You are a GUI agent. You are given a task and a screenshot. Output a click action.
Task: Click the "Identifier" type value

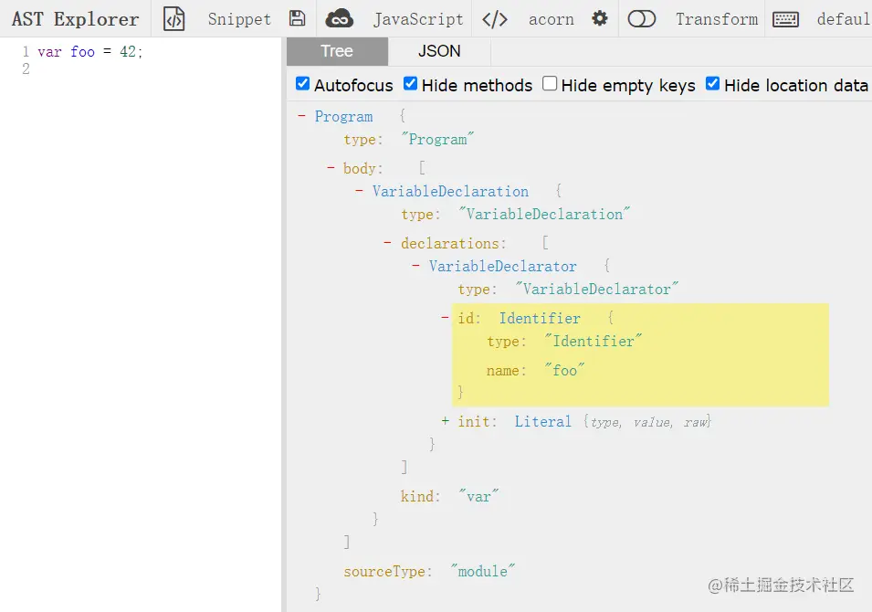tap(593, 341)
